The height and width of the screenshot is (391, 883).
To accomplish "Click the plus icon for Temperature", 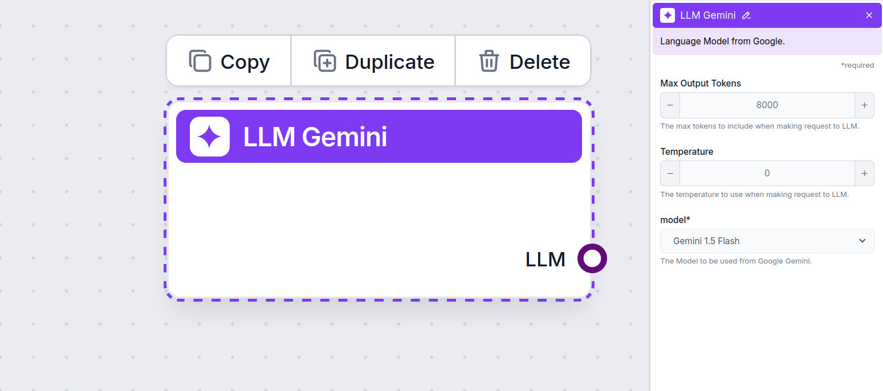I will click(x=864, y=173).
